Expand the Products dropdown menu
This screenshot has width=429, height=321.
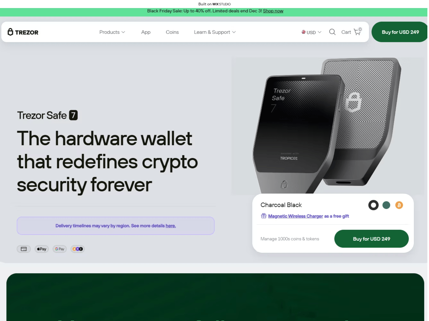click(x=112, y=32)
